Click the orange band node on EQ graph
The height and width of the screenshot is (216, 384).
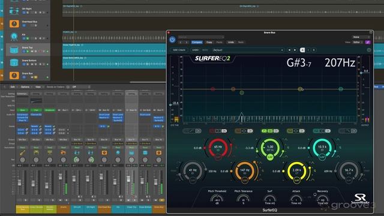pos(233,89)
